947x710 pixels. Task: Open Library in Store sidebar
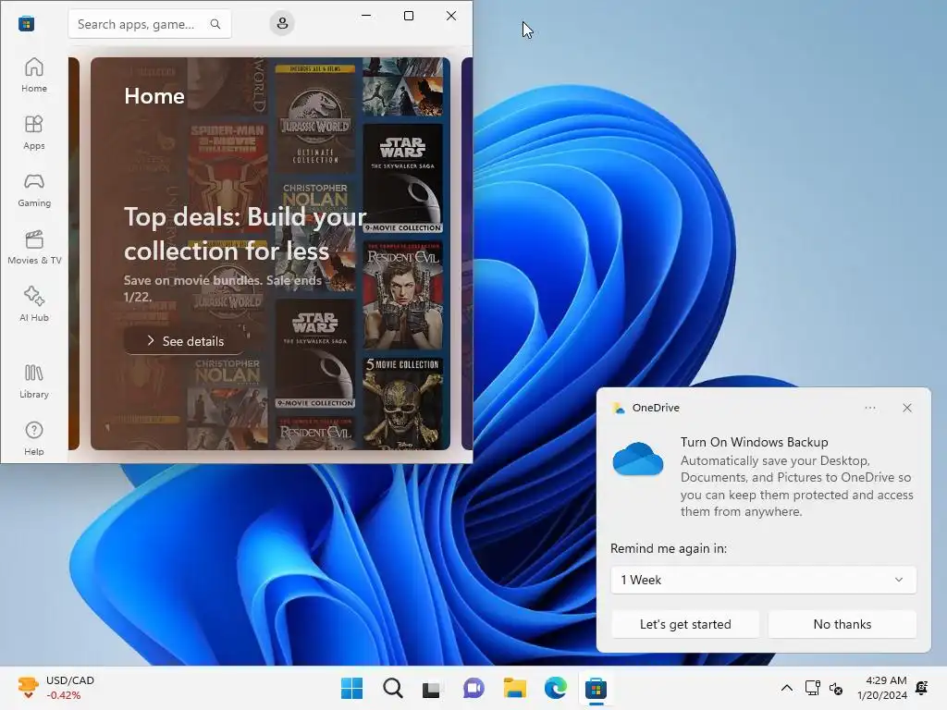tap(34, 381)
